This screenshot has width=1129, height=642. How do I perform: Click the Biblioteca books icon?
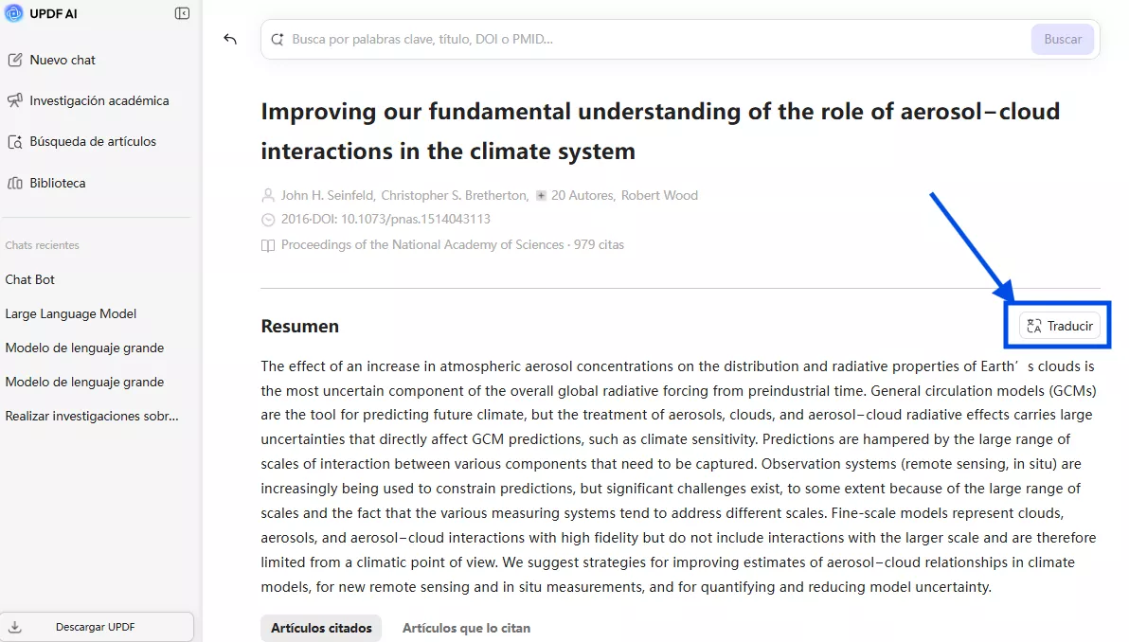pos(15,183)
